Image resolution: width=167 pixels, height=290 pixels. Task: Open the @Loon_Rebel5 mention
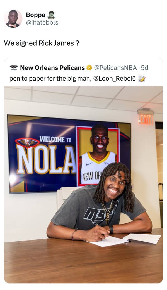point(115,79)
